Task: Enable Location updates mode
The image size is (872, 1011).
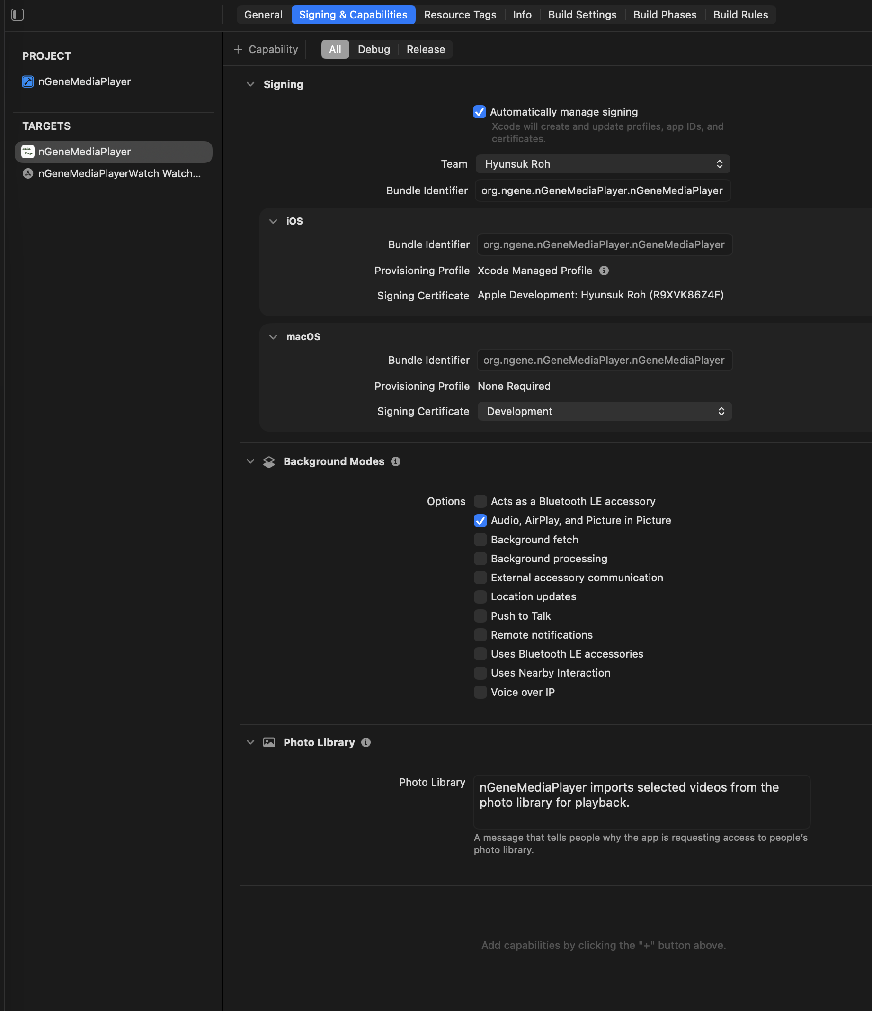Action: [x=480, y=597]
